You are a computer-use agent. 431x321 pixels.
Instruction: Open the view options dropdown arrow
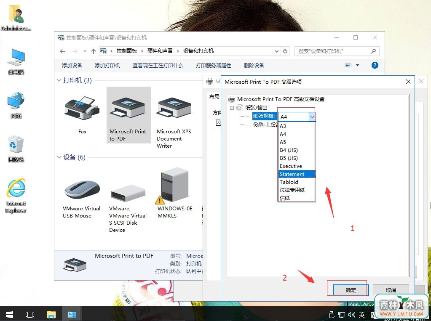point(357,65)
